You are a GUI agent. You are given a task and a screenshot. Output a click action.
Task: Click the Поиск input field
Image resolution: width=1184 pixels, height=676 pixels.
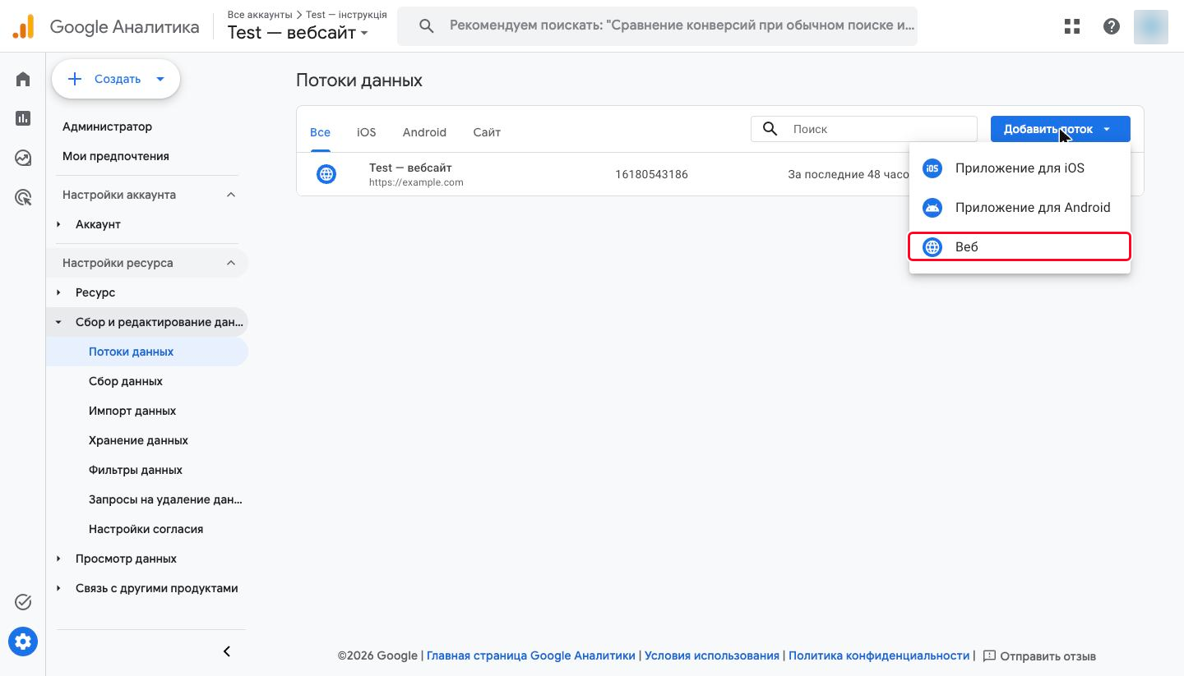click(x=863, y=129)
